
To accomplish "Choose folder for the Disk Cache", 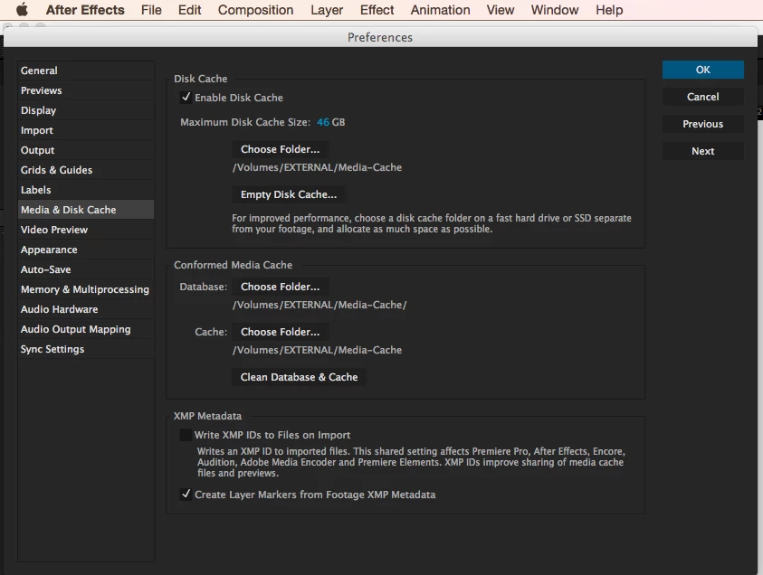I will click(x=280, y=149).
